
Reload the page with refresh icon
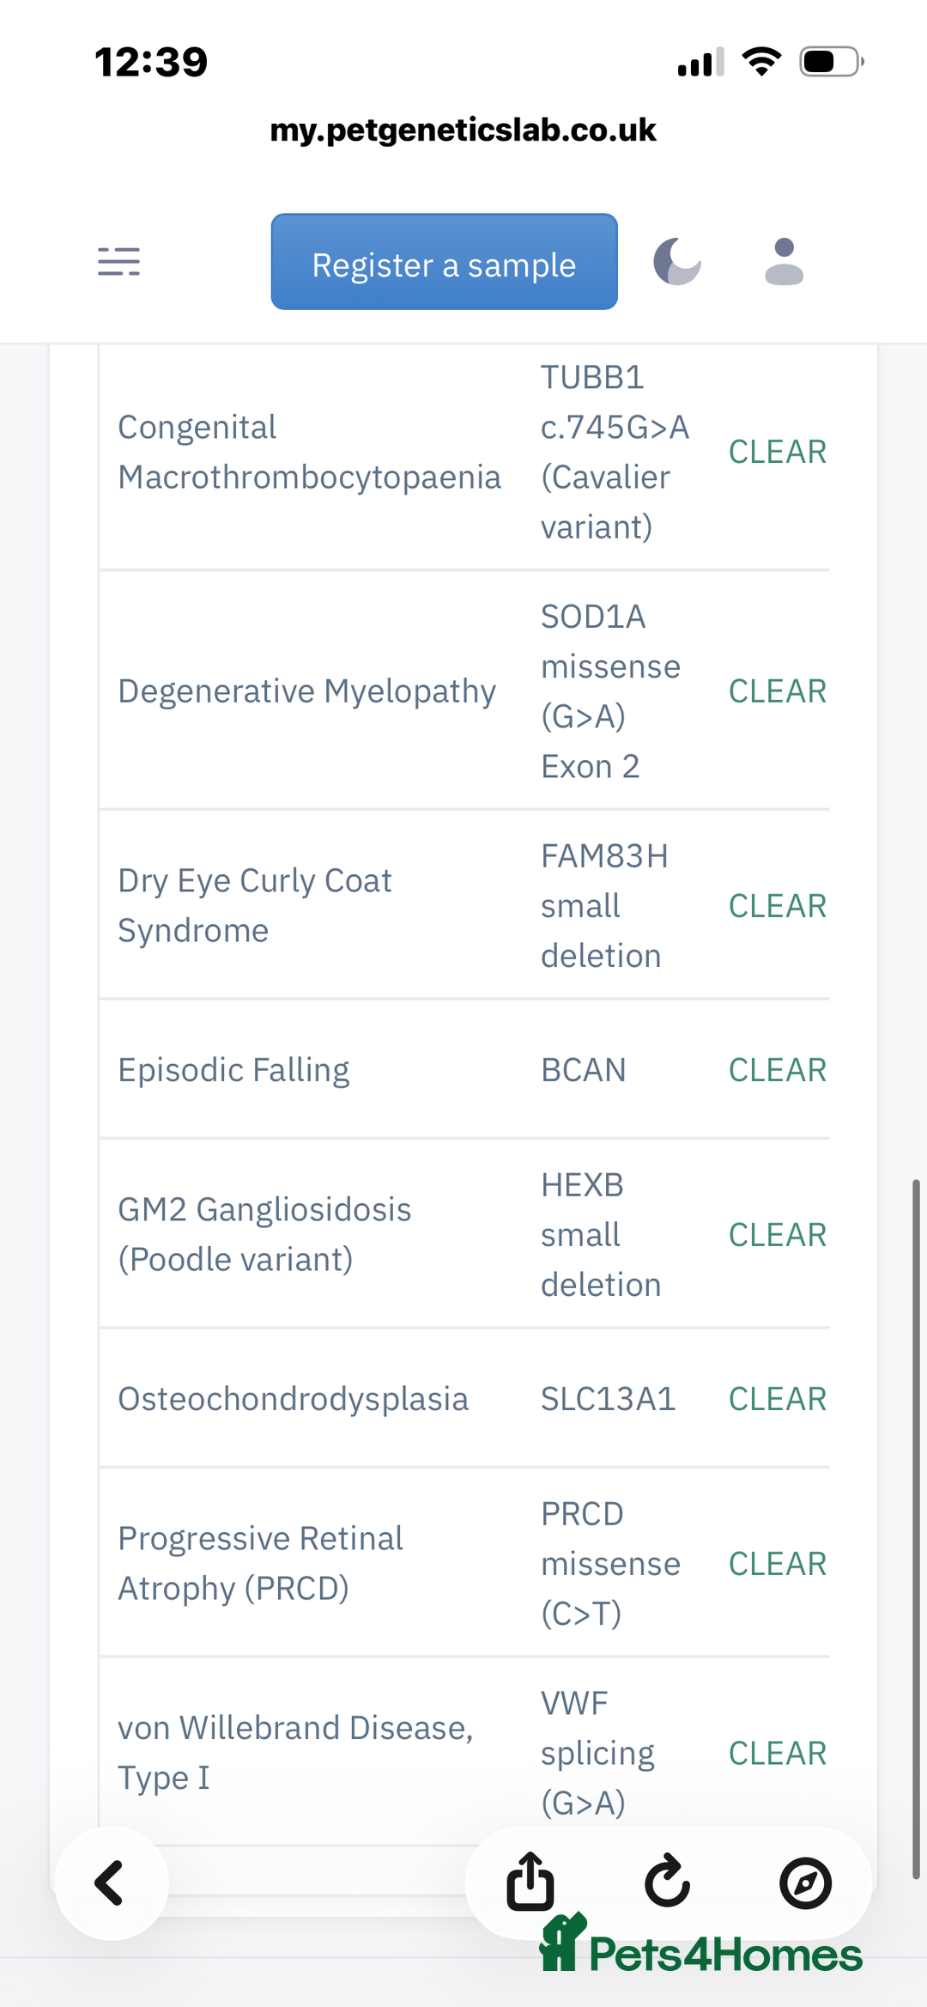point(668,1882)
